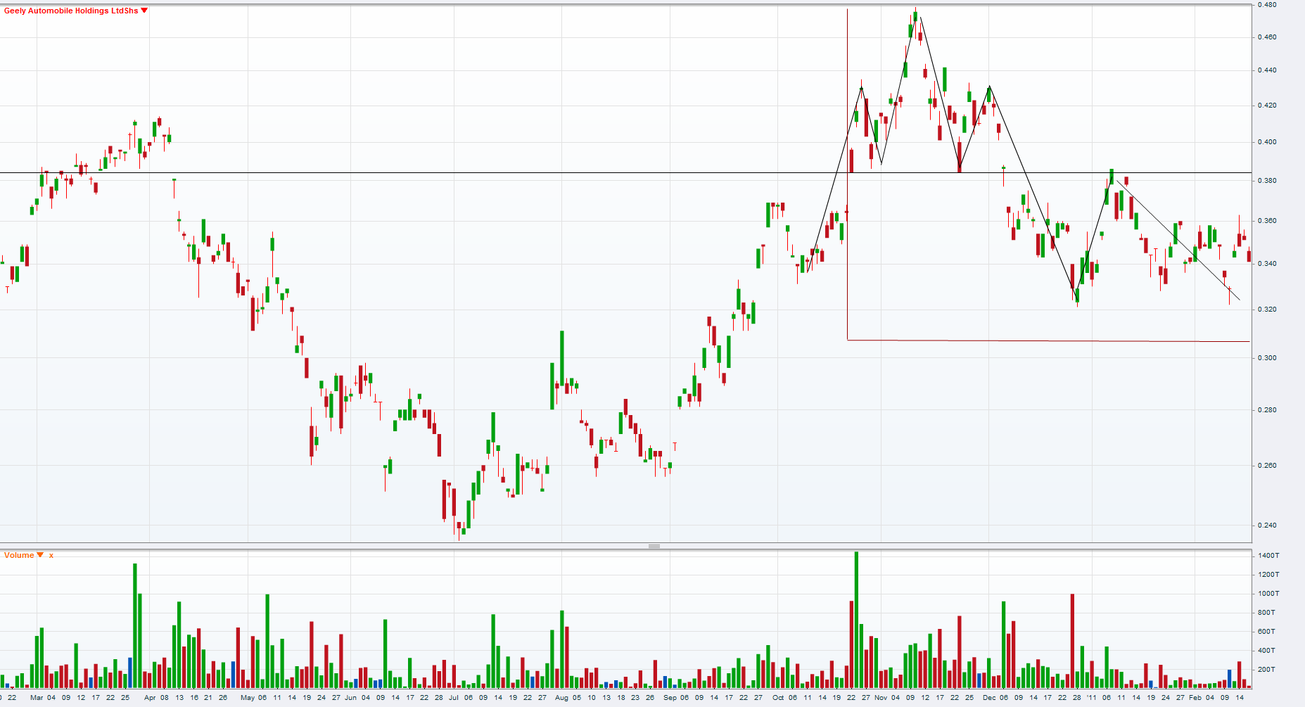This screenshot has height=707, width=1305.
Task: Click the Jul label on the date axis
Action: (x=454, y=698)
